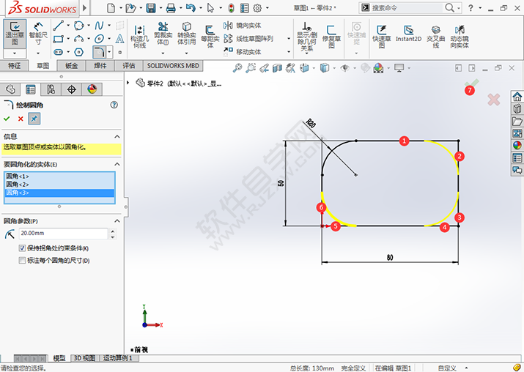
Task: Enable 标注每个圆角的尺寸 checkbox
Action: point(22,260)
